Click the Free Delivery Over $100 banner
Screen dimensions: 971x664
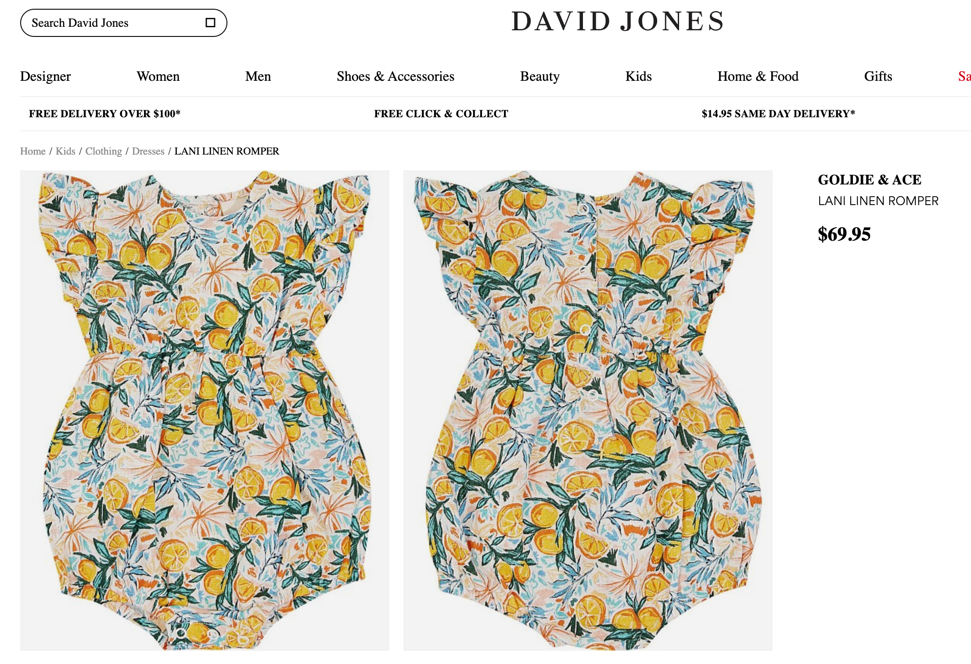[105, 114]
